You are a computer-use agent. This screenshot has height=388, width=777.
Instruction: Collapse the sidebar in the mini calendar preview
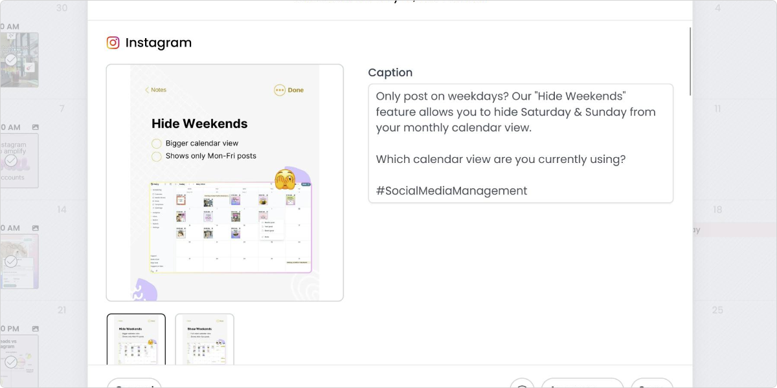171,184
